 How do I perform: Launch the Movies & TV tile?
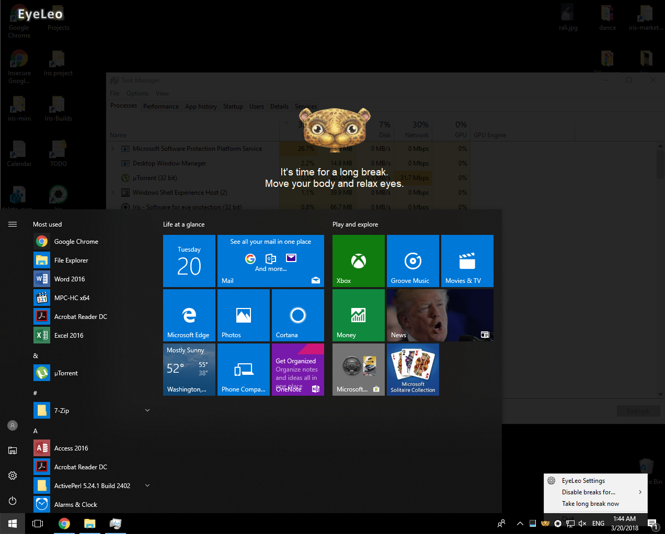[x=467, y=261]
